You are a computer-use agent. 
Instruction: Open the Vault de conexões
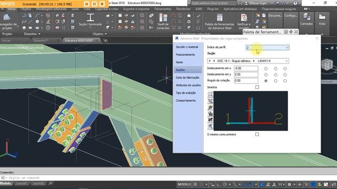(163, 22)
